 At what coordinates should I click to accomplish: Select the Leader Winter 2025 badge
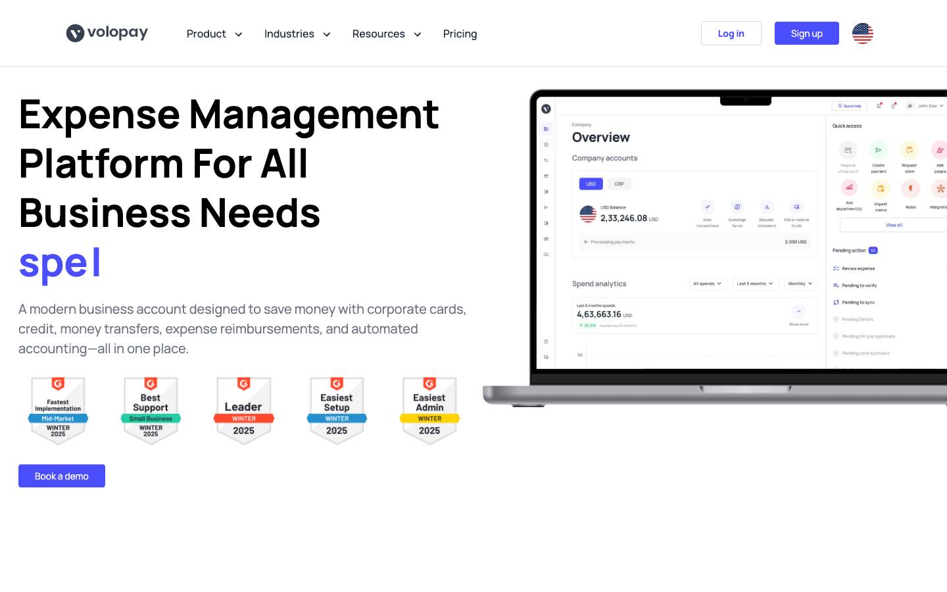[243, 410]
